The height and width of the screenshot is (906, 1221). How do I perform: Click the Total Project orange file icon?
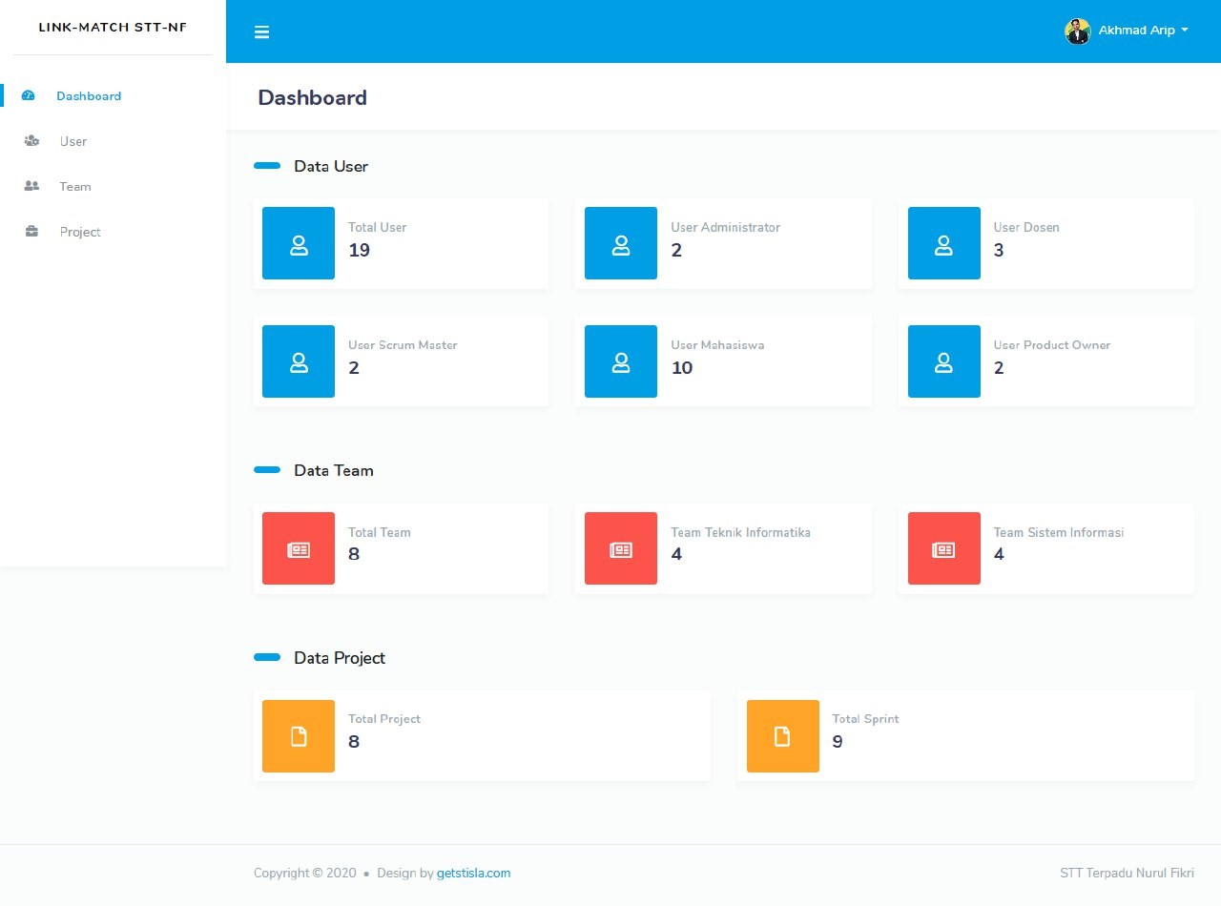(x=299, y=736)
